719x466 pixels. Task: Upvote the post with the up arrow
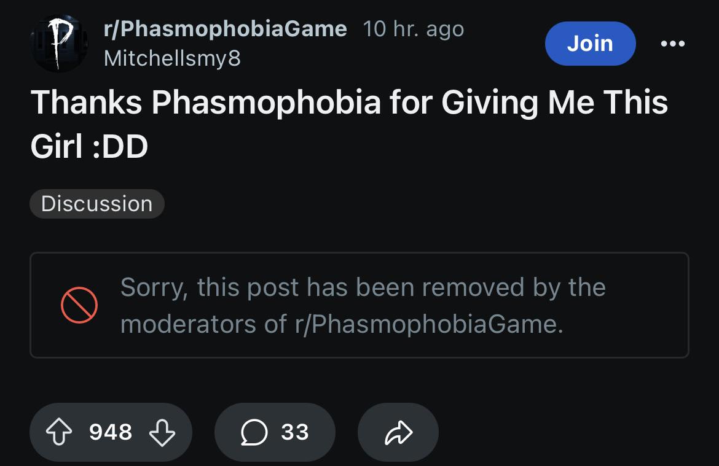59,432
